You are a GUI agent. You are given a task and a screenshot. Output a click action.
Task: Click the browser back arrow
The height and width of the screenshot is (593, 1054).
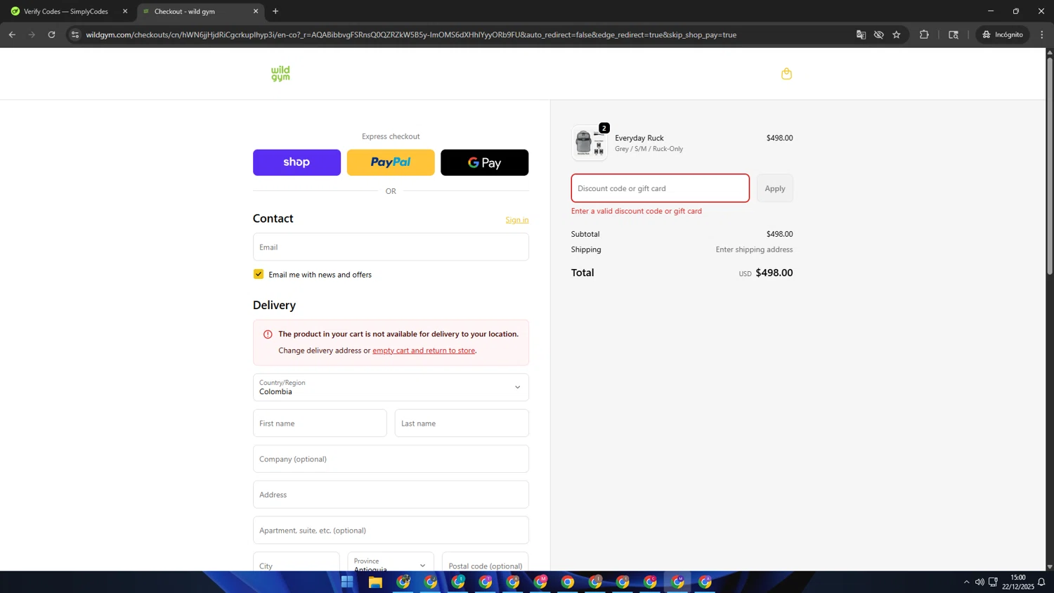pyautogui.click(x=12, y=34)
